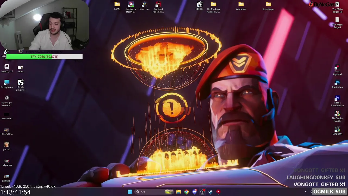Select The Stanley Parable icon
The width and height of the screenshot is (348, 196).
337,117
